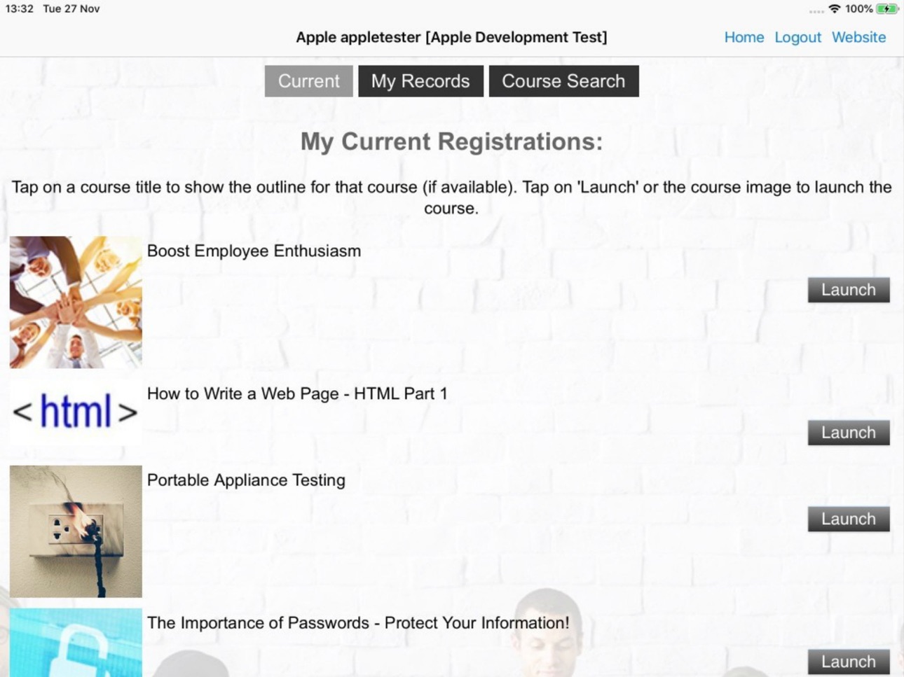This screenshot has height=677, width=904.
Task: Click the Logout link
Action: [x=797, y=37]
